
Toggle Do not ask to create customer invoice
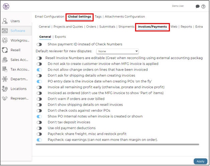click(39, 64)
